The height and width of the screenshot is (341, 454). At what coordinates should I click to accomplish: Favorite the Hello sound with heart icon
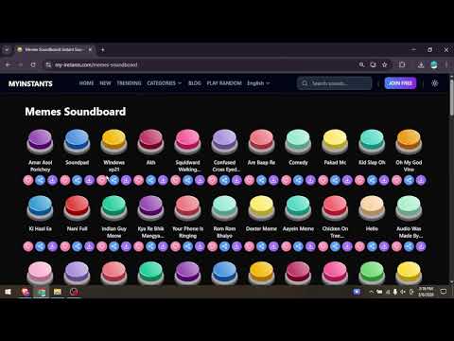[360, 246]
